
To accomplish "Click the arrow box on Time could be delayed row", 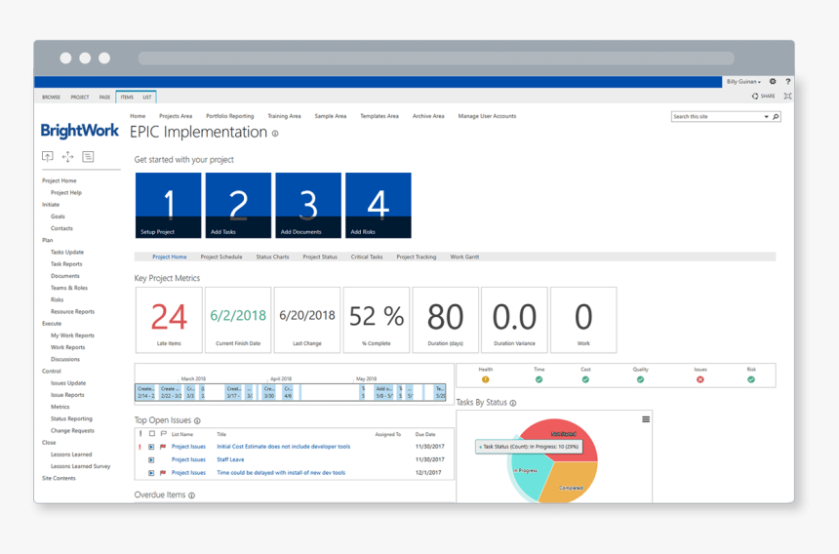I will pos(151,473).
